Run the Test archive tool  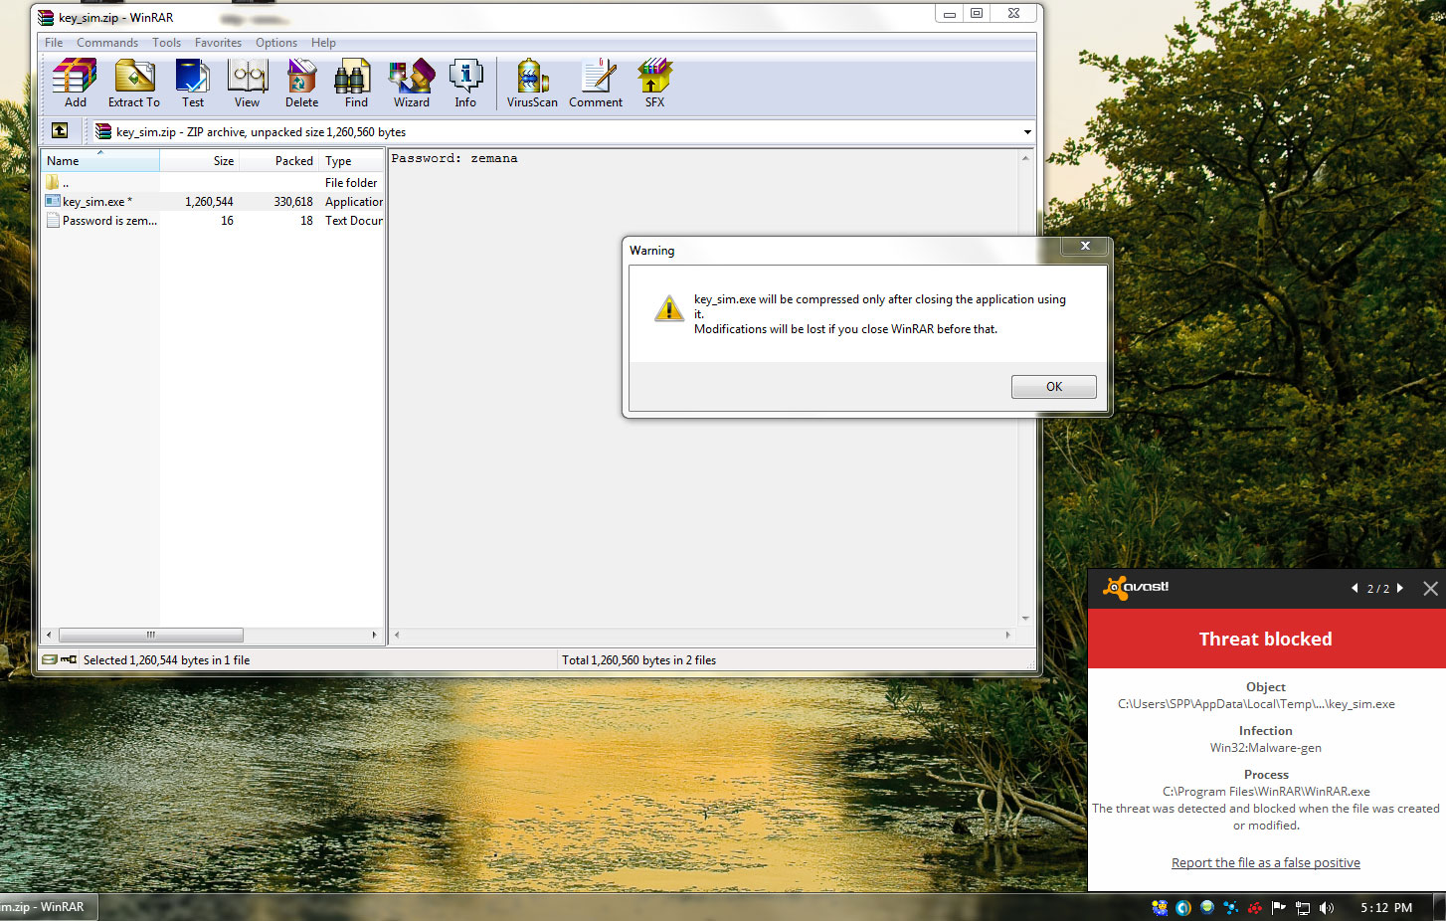click(193, 83)
